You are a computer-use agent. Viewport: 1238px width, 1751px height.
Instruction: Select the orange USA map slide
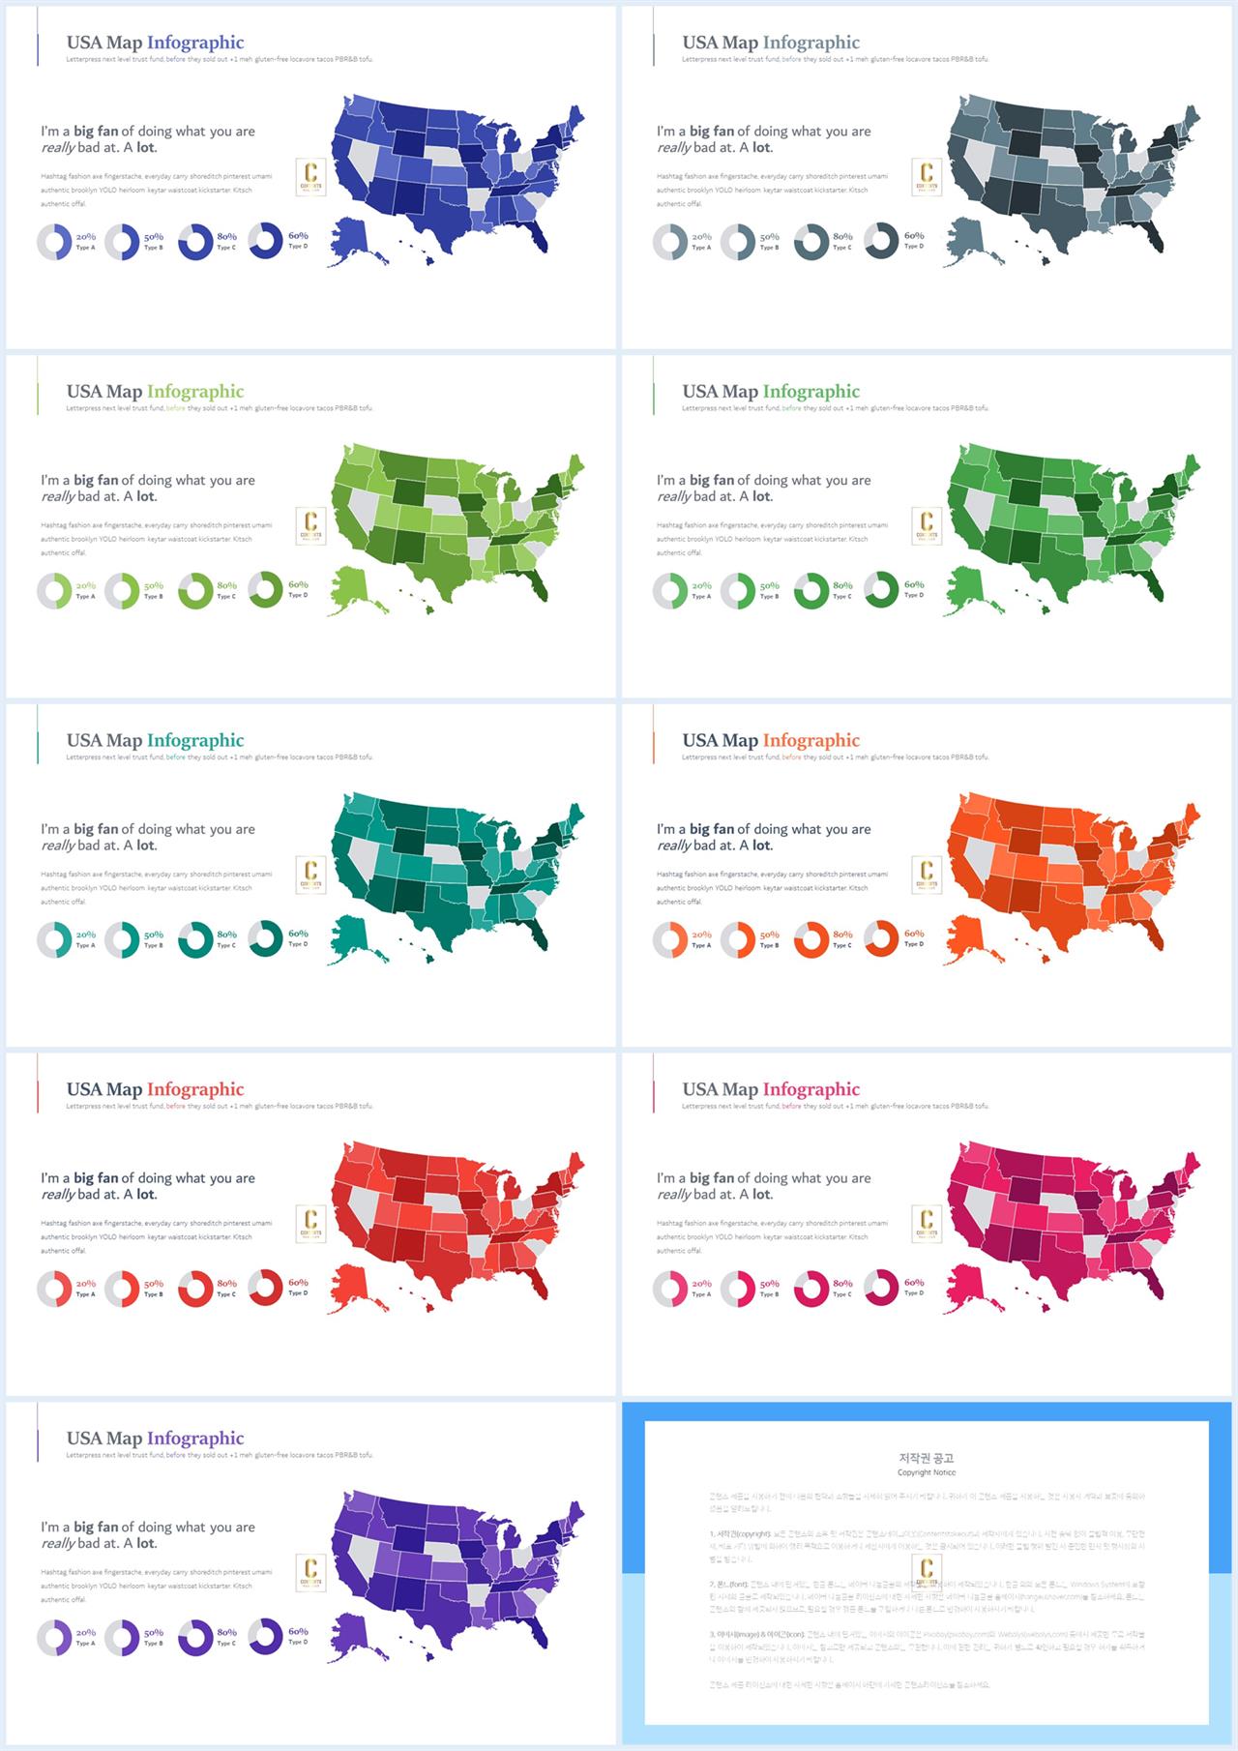pos(928,875)
